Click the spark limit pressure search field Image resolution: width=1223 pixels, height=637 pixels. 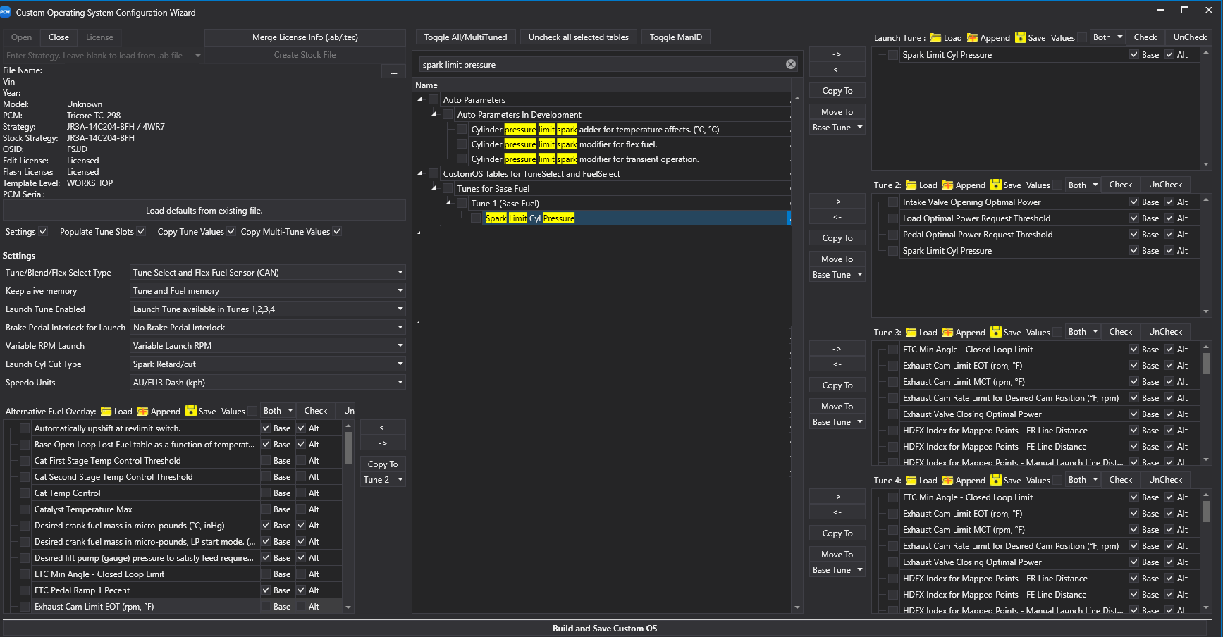599,65
